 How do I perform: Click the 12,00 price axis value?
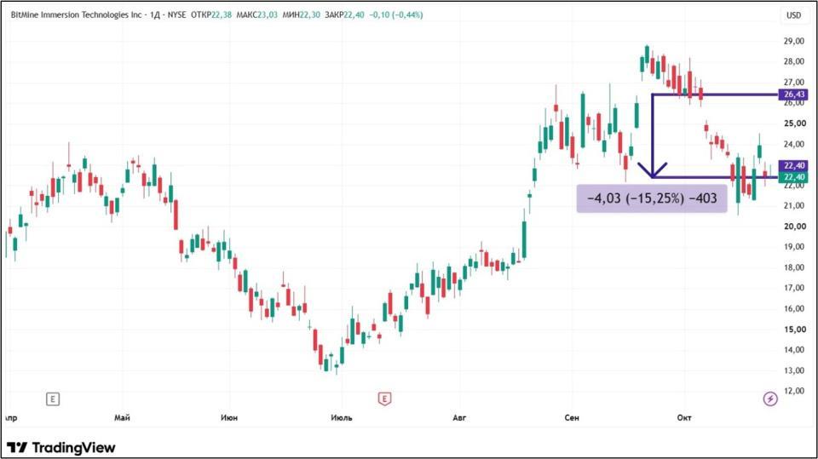794,391
